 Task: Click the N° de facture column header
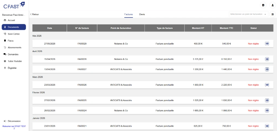click(x=82, y=28)
